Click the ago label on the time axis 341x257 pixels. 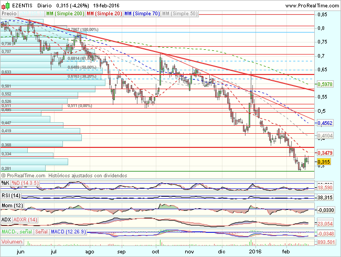[x=89, y=252]
